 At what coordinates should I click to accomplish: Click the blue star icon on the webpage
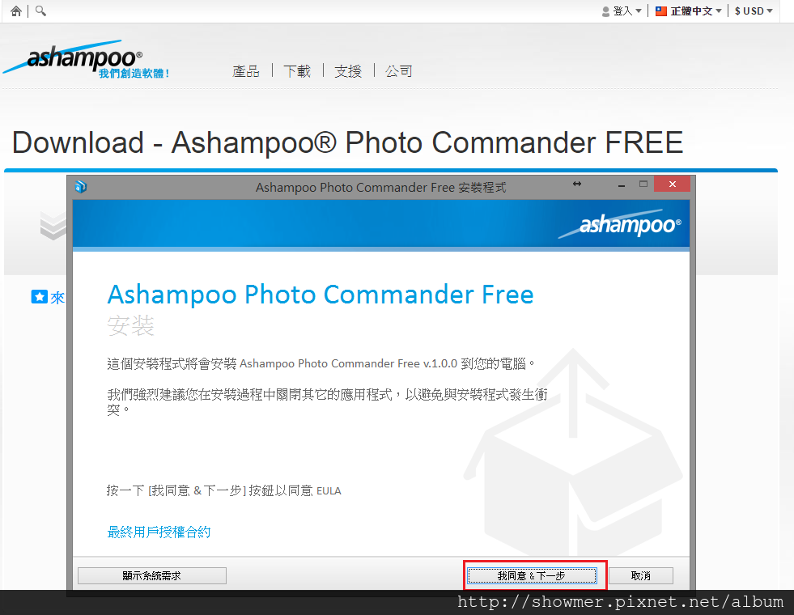(39, 297)
